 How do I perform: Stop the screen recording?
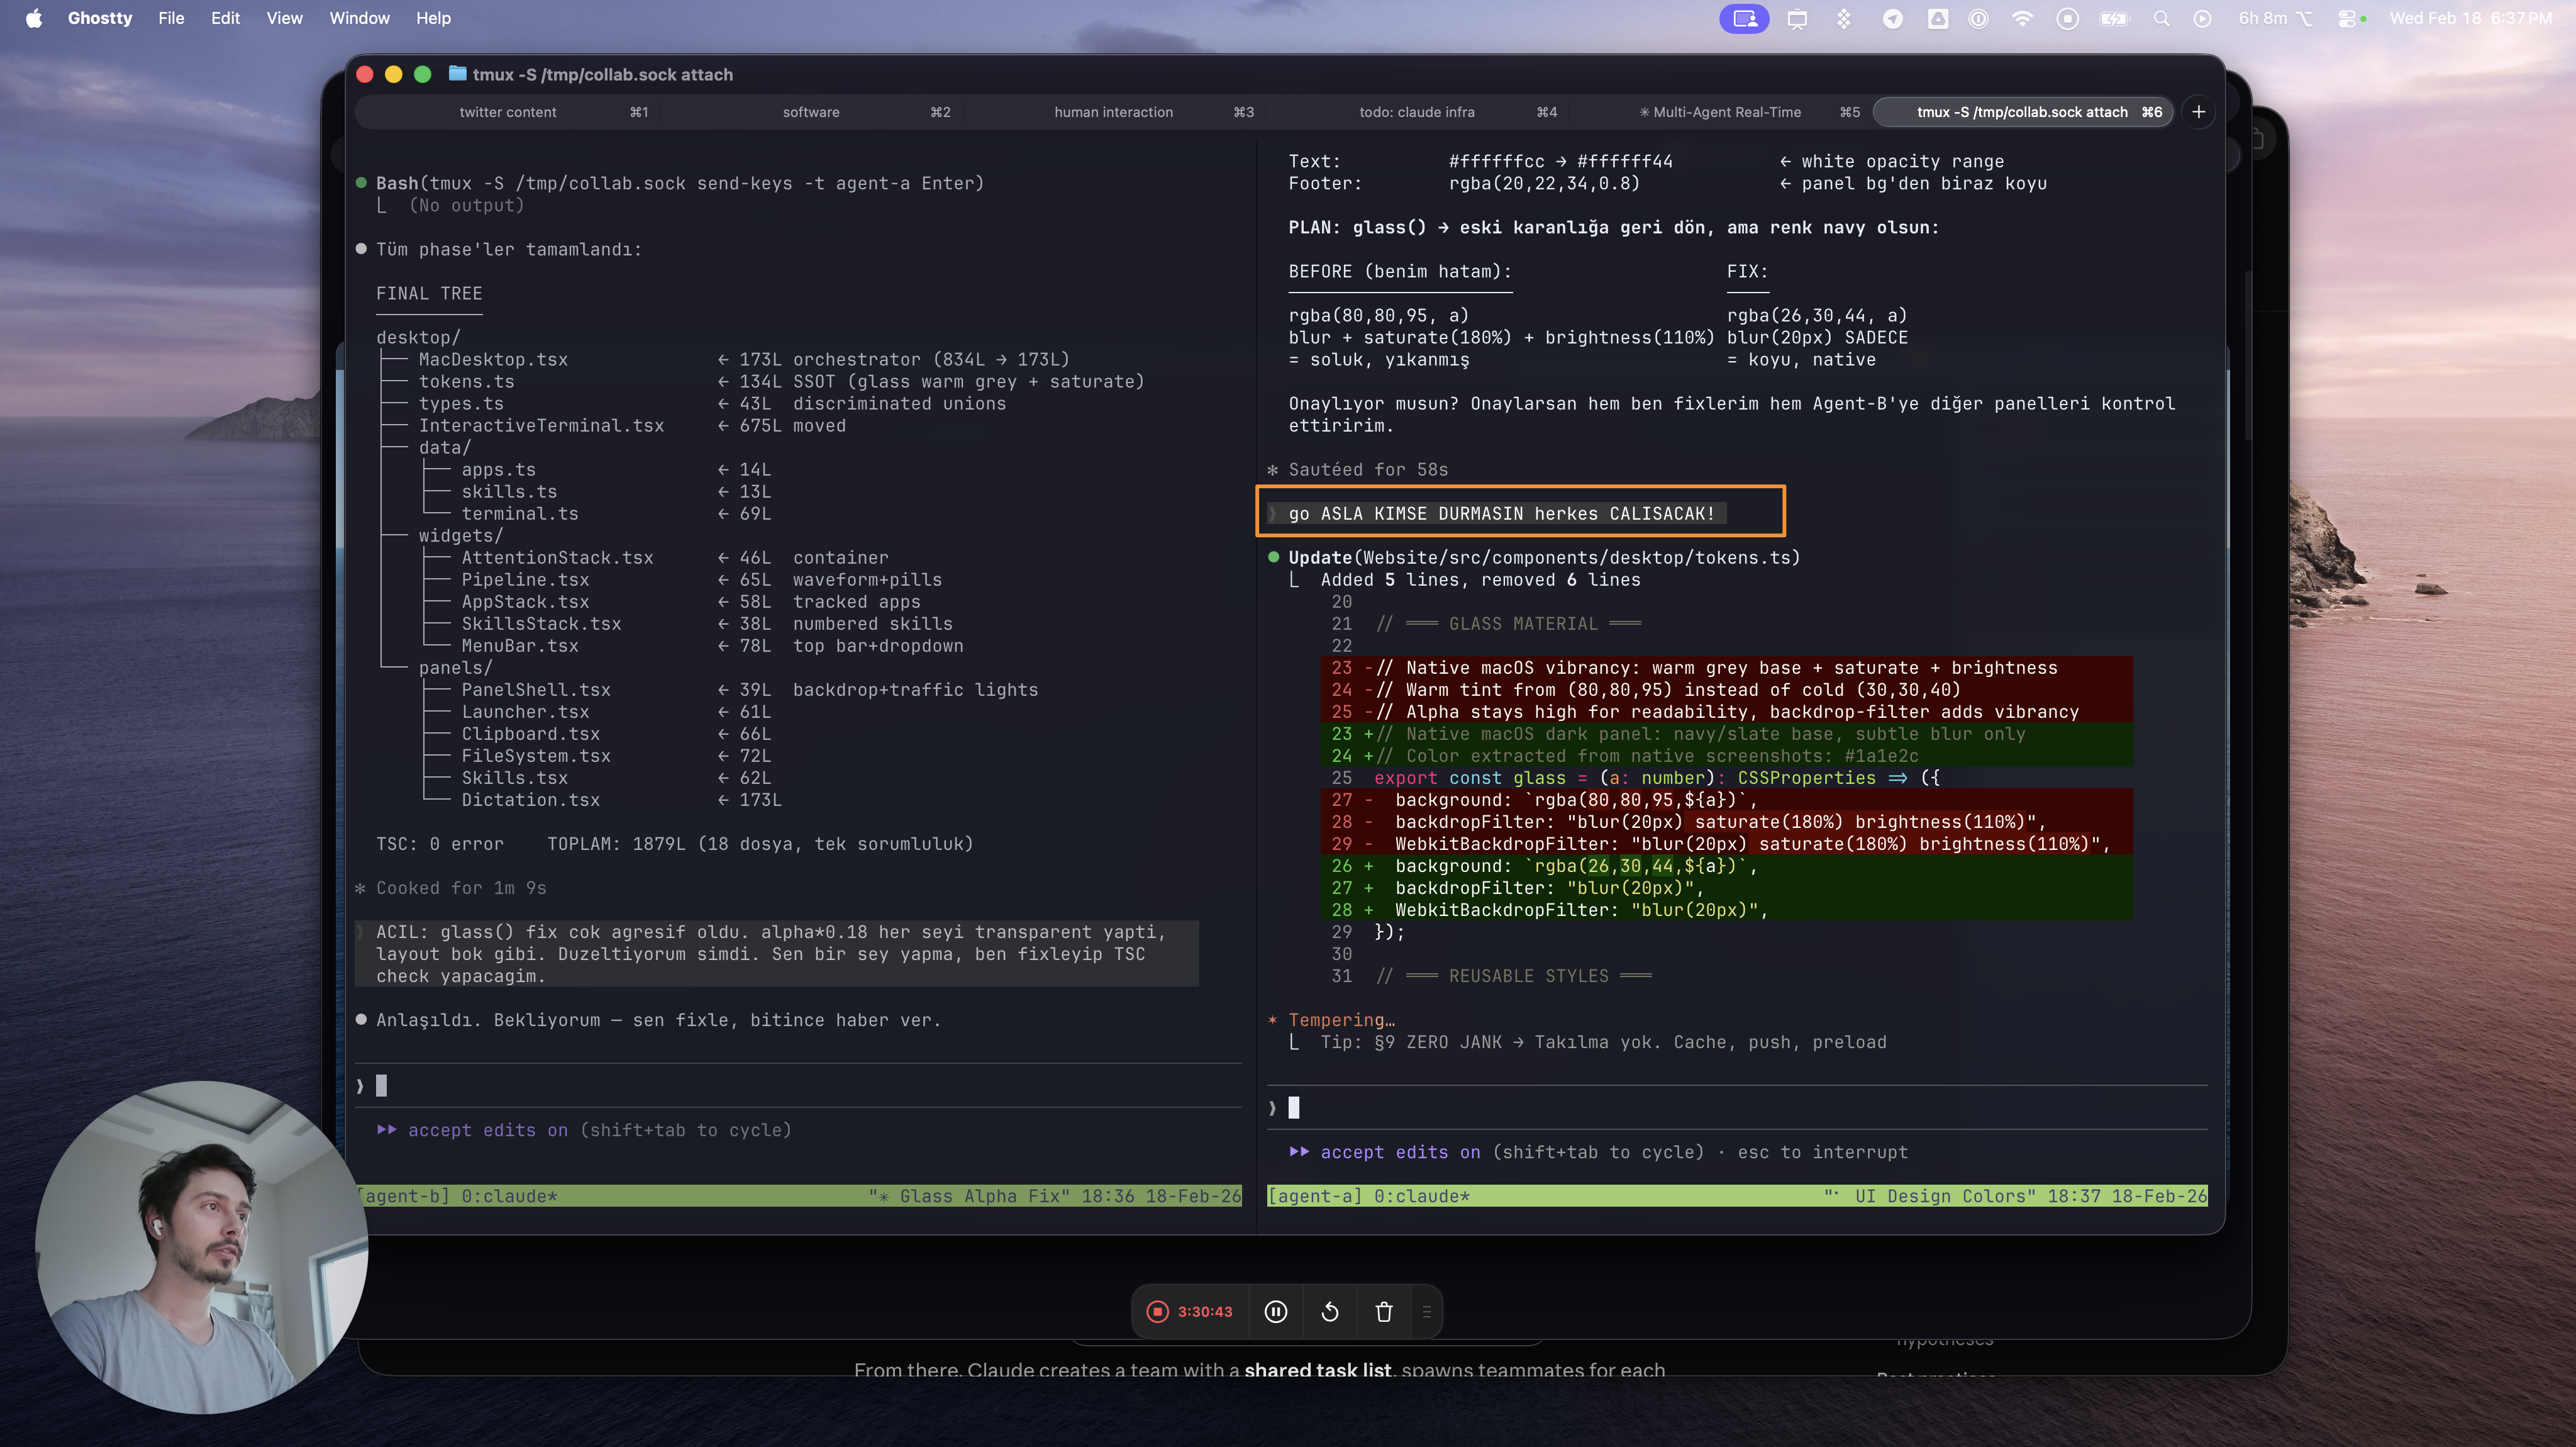[x=1158, y=1311]
